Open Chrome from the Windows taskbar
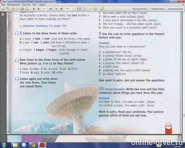 click(33, 145)
